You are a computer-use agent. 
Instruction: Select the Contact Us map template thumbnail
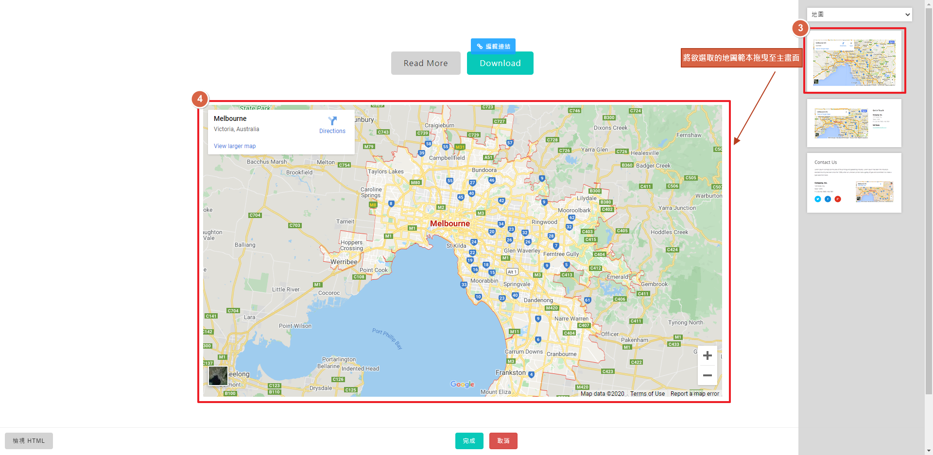click(x=854, y=183)
